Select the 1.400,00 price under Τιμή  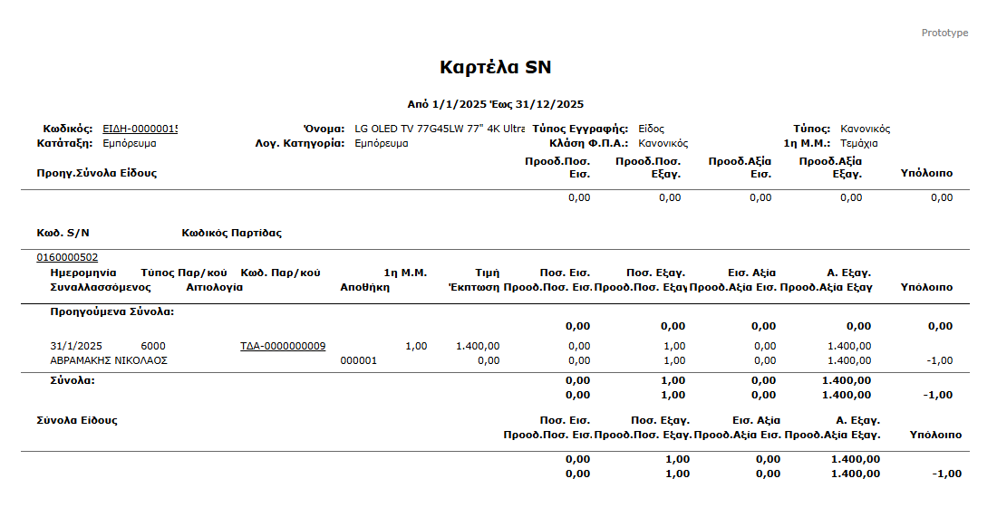tap(478, 346)
